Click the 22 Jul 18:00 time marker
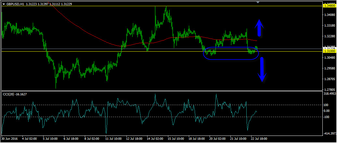 (x=259, y=139)
